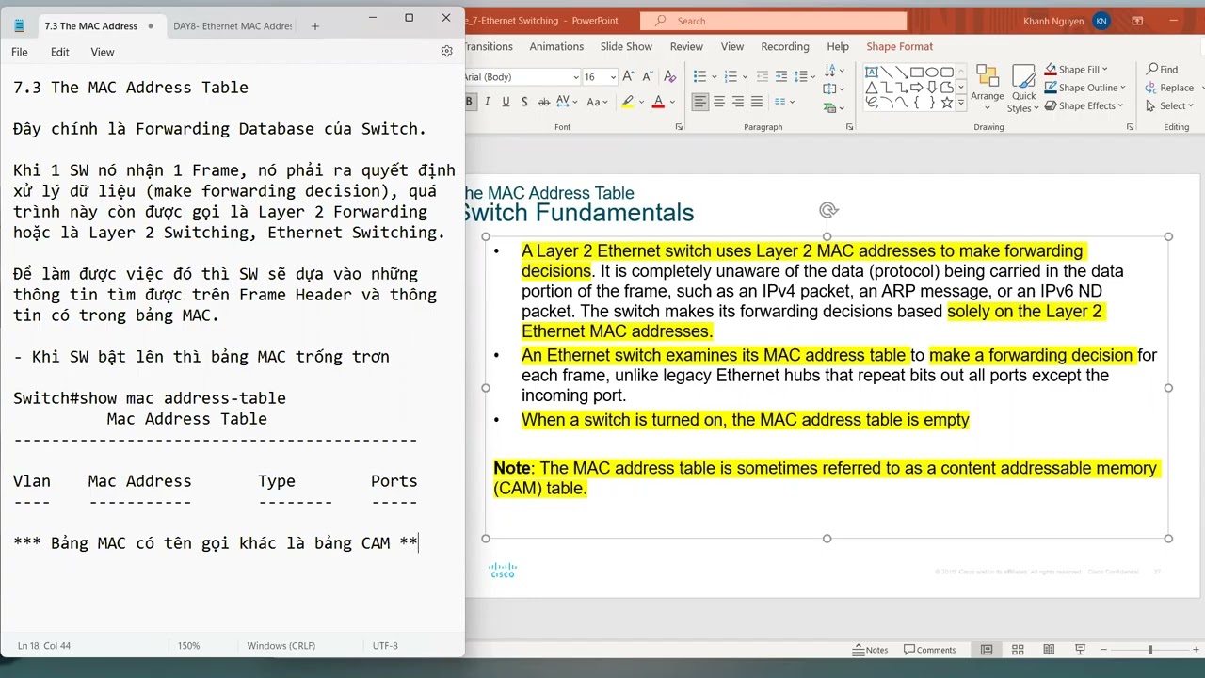Switch to Shape Format tab
Screen dimensions: 1205x678
tap(899, 46)
